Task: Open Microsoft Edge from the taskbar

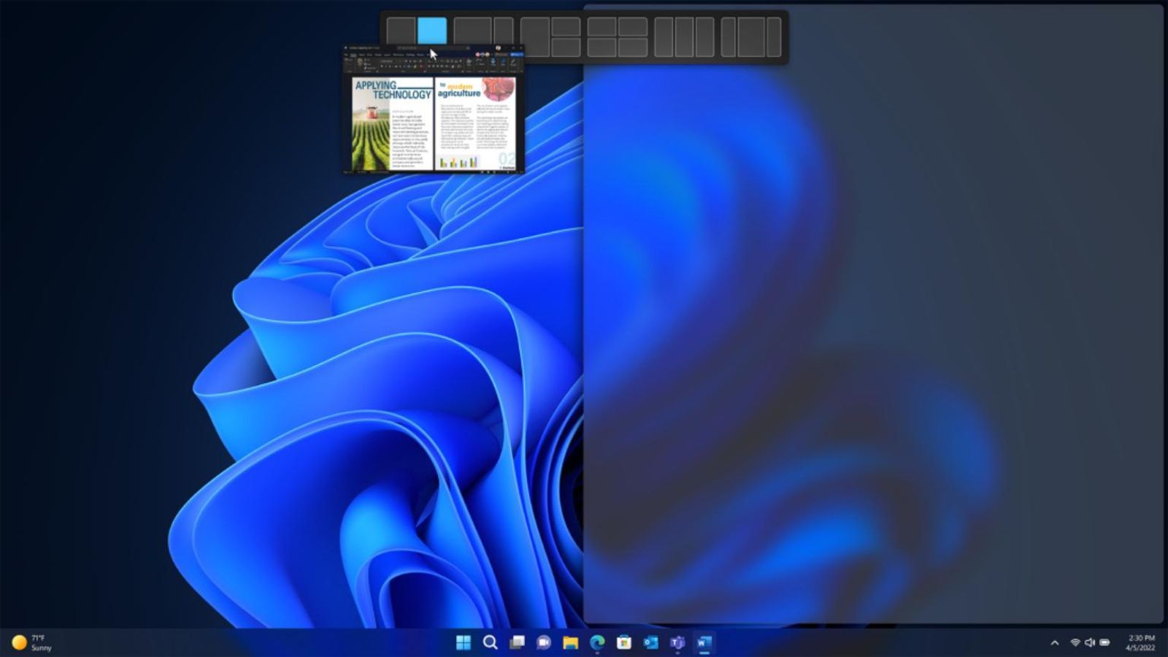Action: (x=598, y=643)
